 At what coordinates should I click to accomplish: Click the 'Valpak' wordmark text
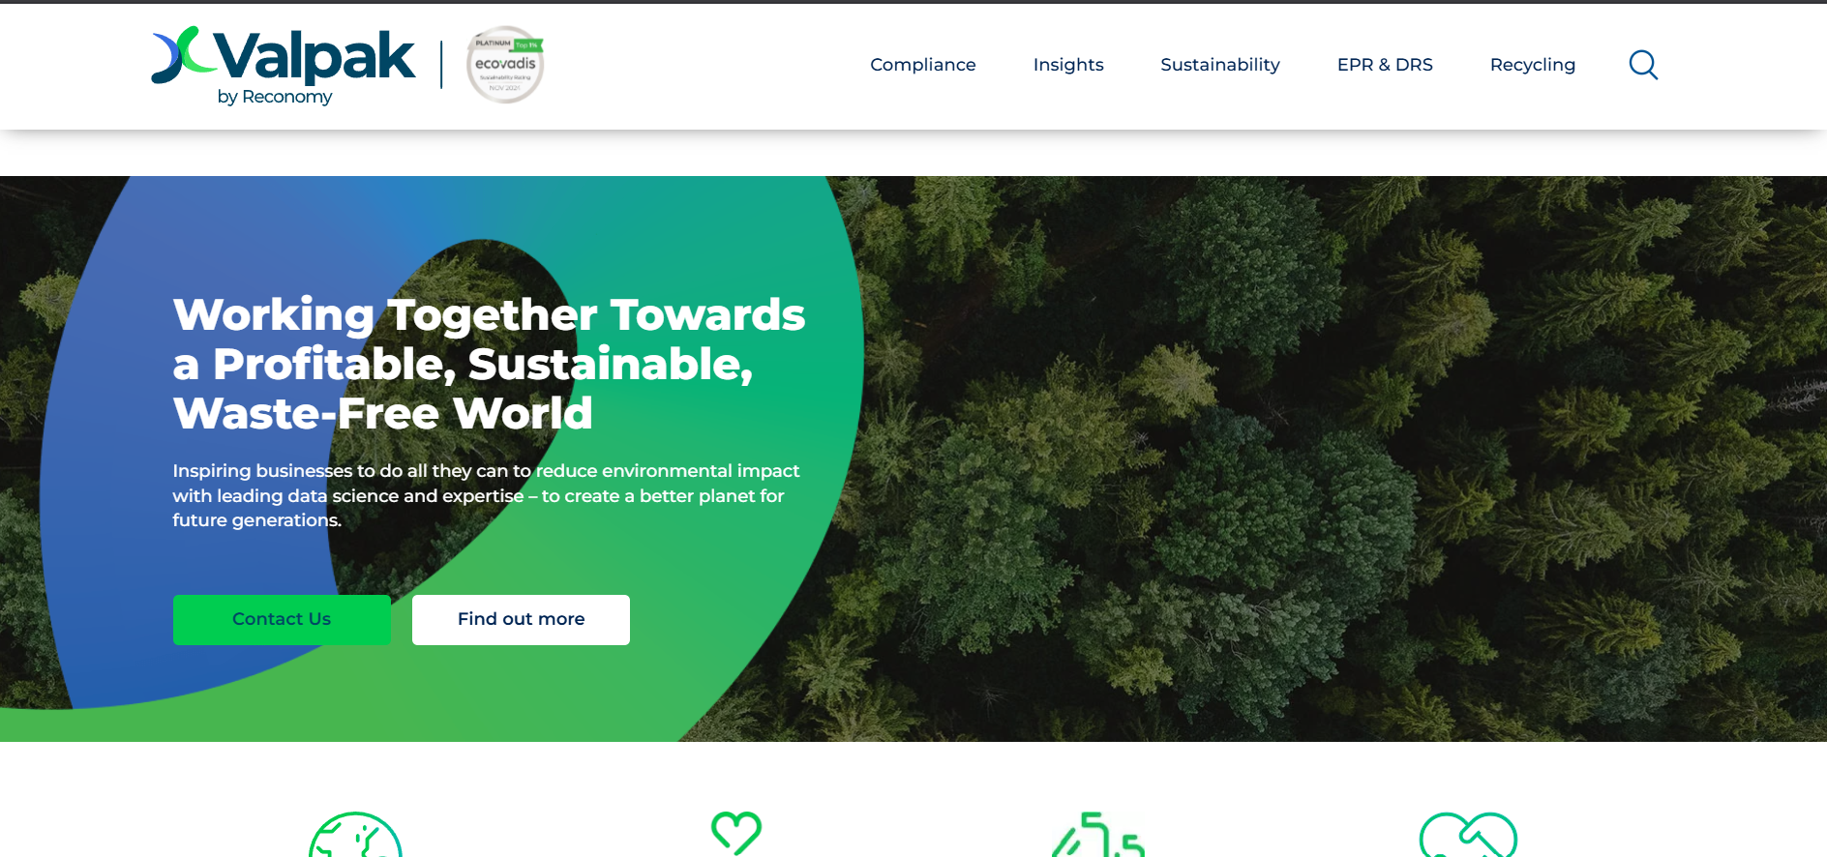click(314, 56)
